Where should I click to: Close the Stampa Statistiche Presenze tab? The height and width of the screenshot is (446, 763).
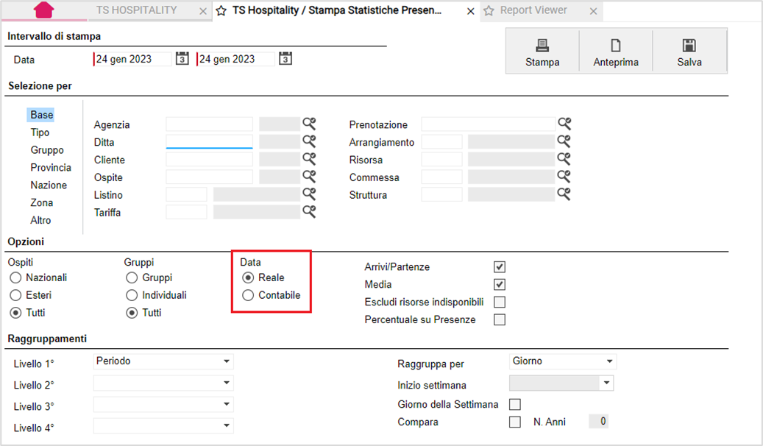(x=471, y=11)
